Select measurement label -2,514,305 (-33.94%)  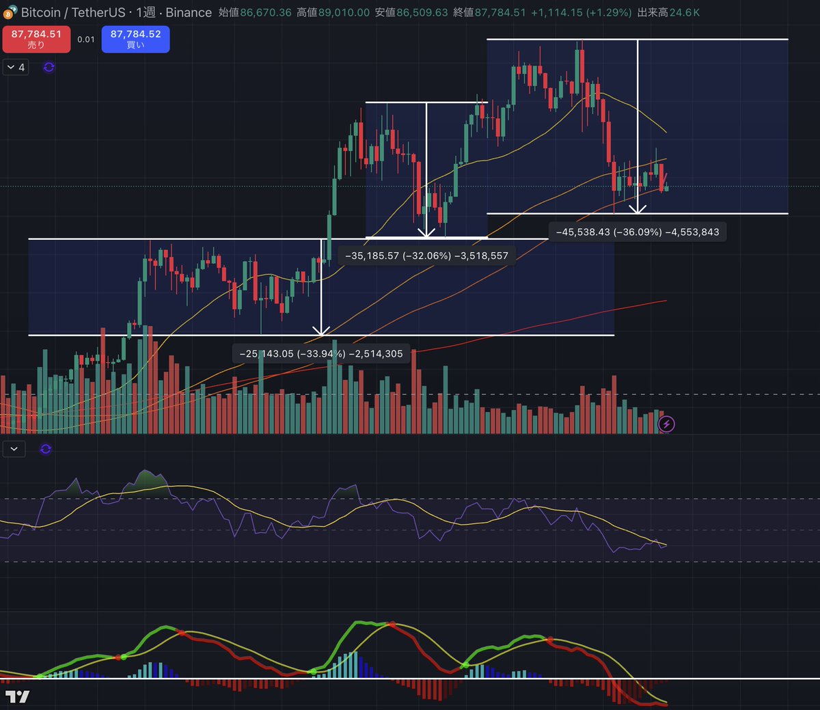321,353
